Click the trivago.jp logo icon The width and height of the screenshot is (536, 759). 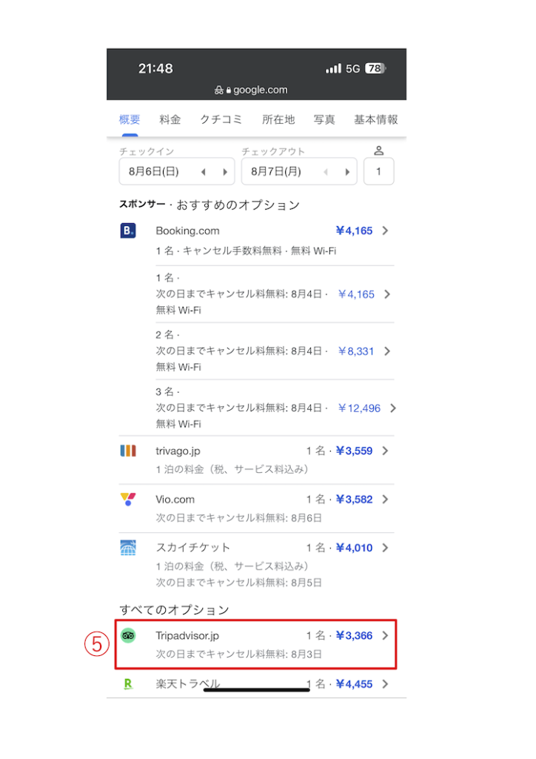tap(128, 451)
